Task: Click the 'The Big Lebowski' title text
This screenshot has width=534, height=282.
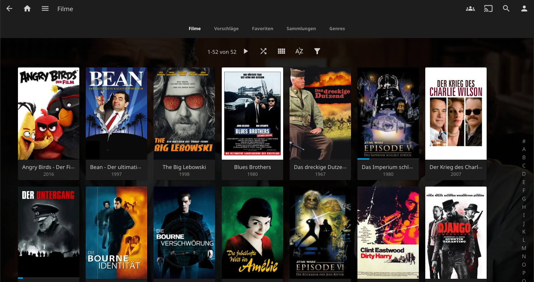Action: (184, 167)
